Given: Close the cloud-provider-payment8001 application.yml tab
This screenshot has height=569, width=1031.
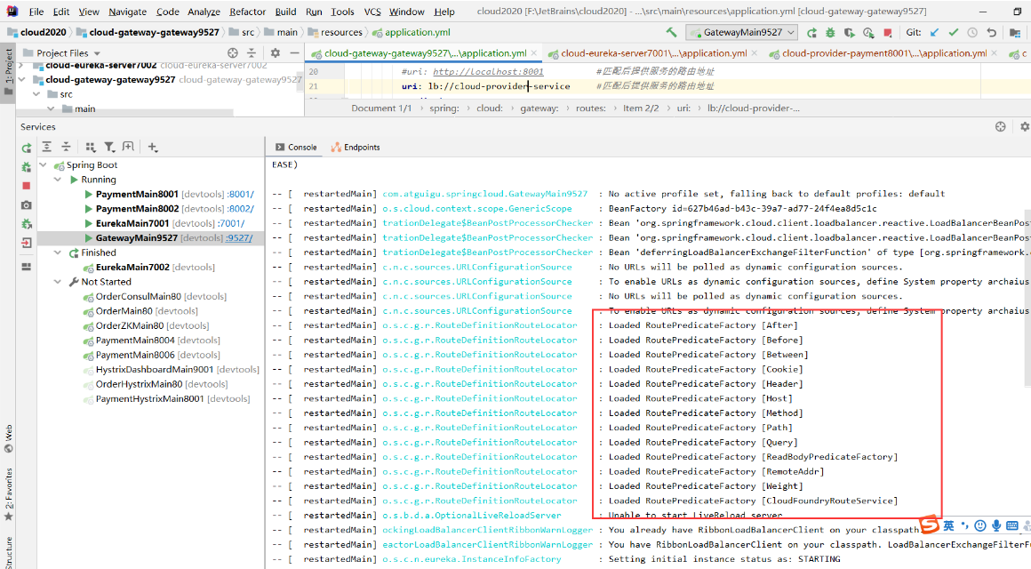Looking at the screenshot, I should [994, 53].
